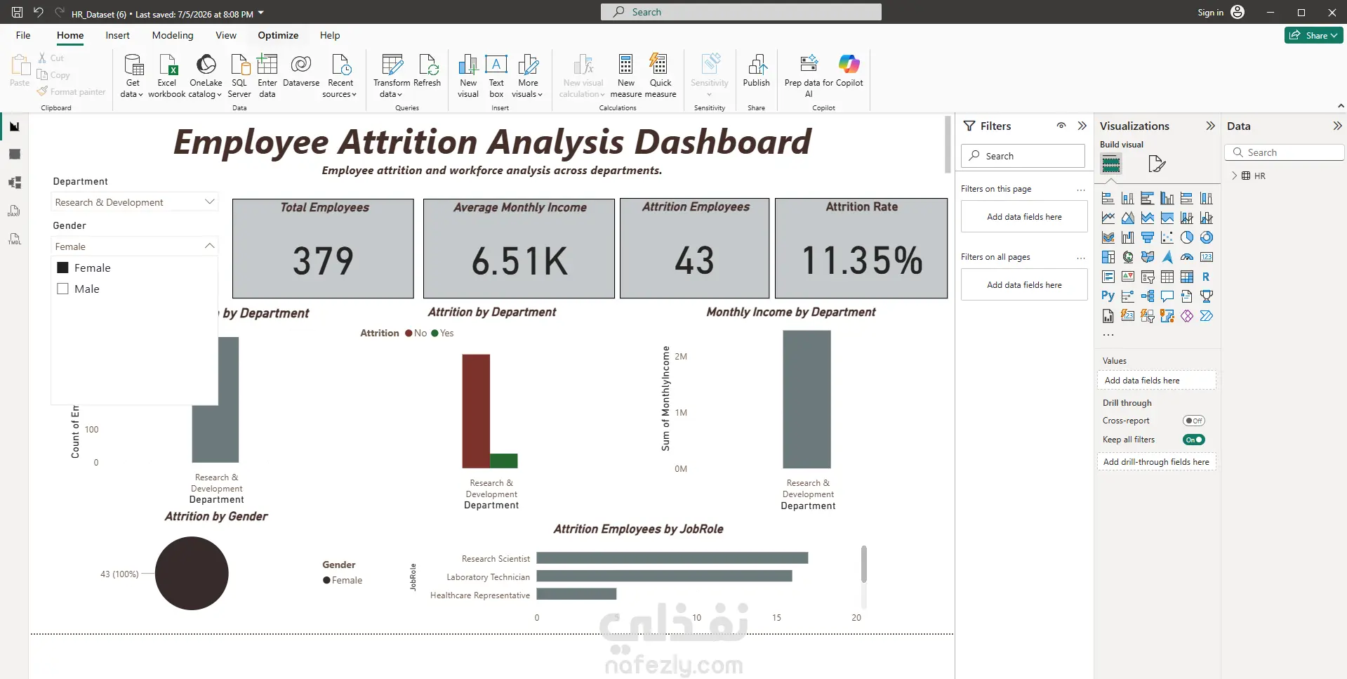Create a Quick measure

(660, 76)
